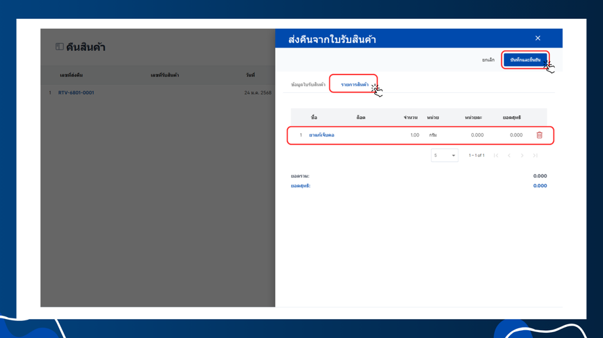
Task: Click the ยกเลิก button
Action: click(x=488, y=60)
